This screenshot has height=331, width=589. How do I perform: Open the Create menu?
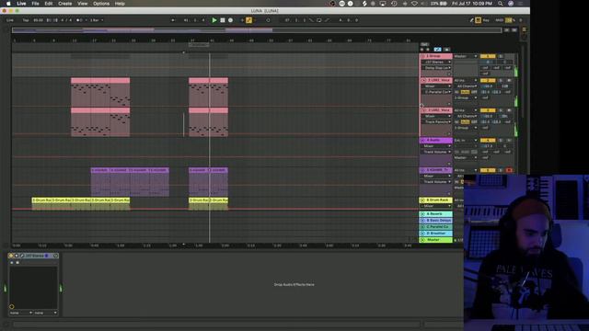pyautogui.click(x=65, y=4)
